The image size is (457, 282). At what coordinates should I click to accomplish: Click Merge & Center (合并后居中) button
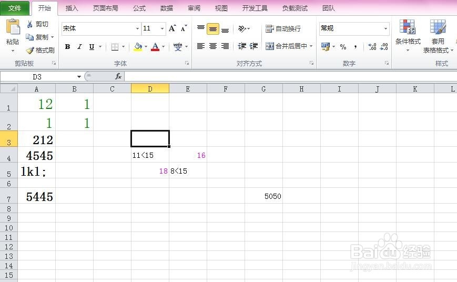[286, 46]
